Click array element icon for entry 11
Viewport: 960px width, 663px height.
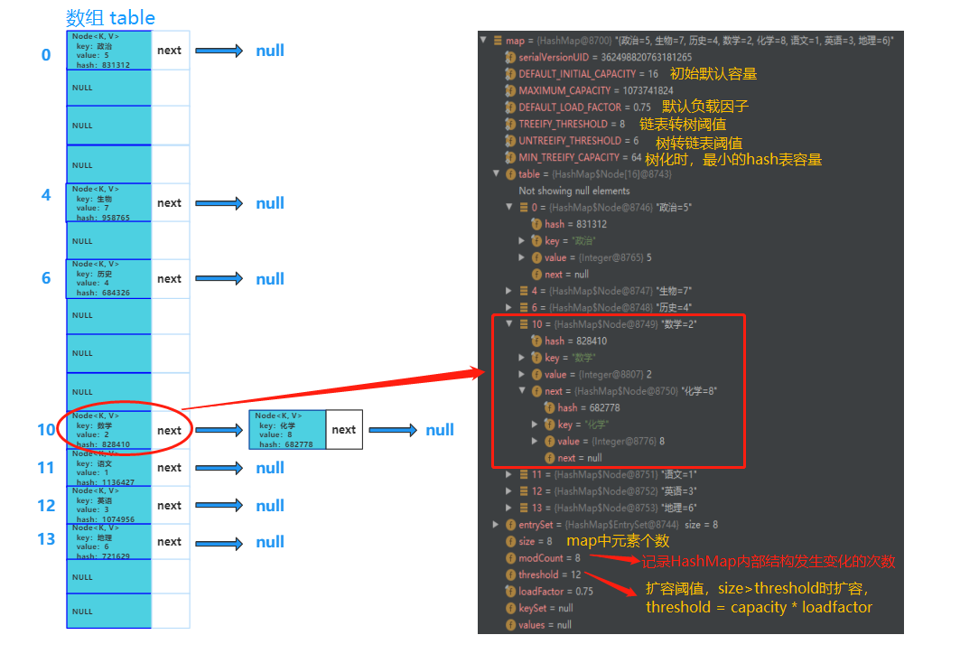(524, 474)
